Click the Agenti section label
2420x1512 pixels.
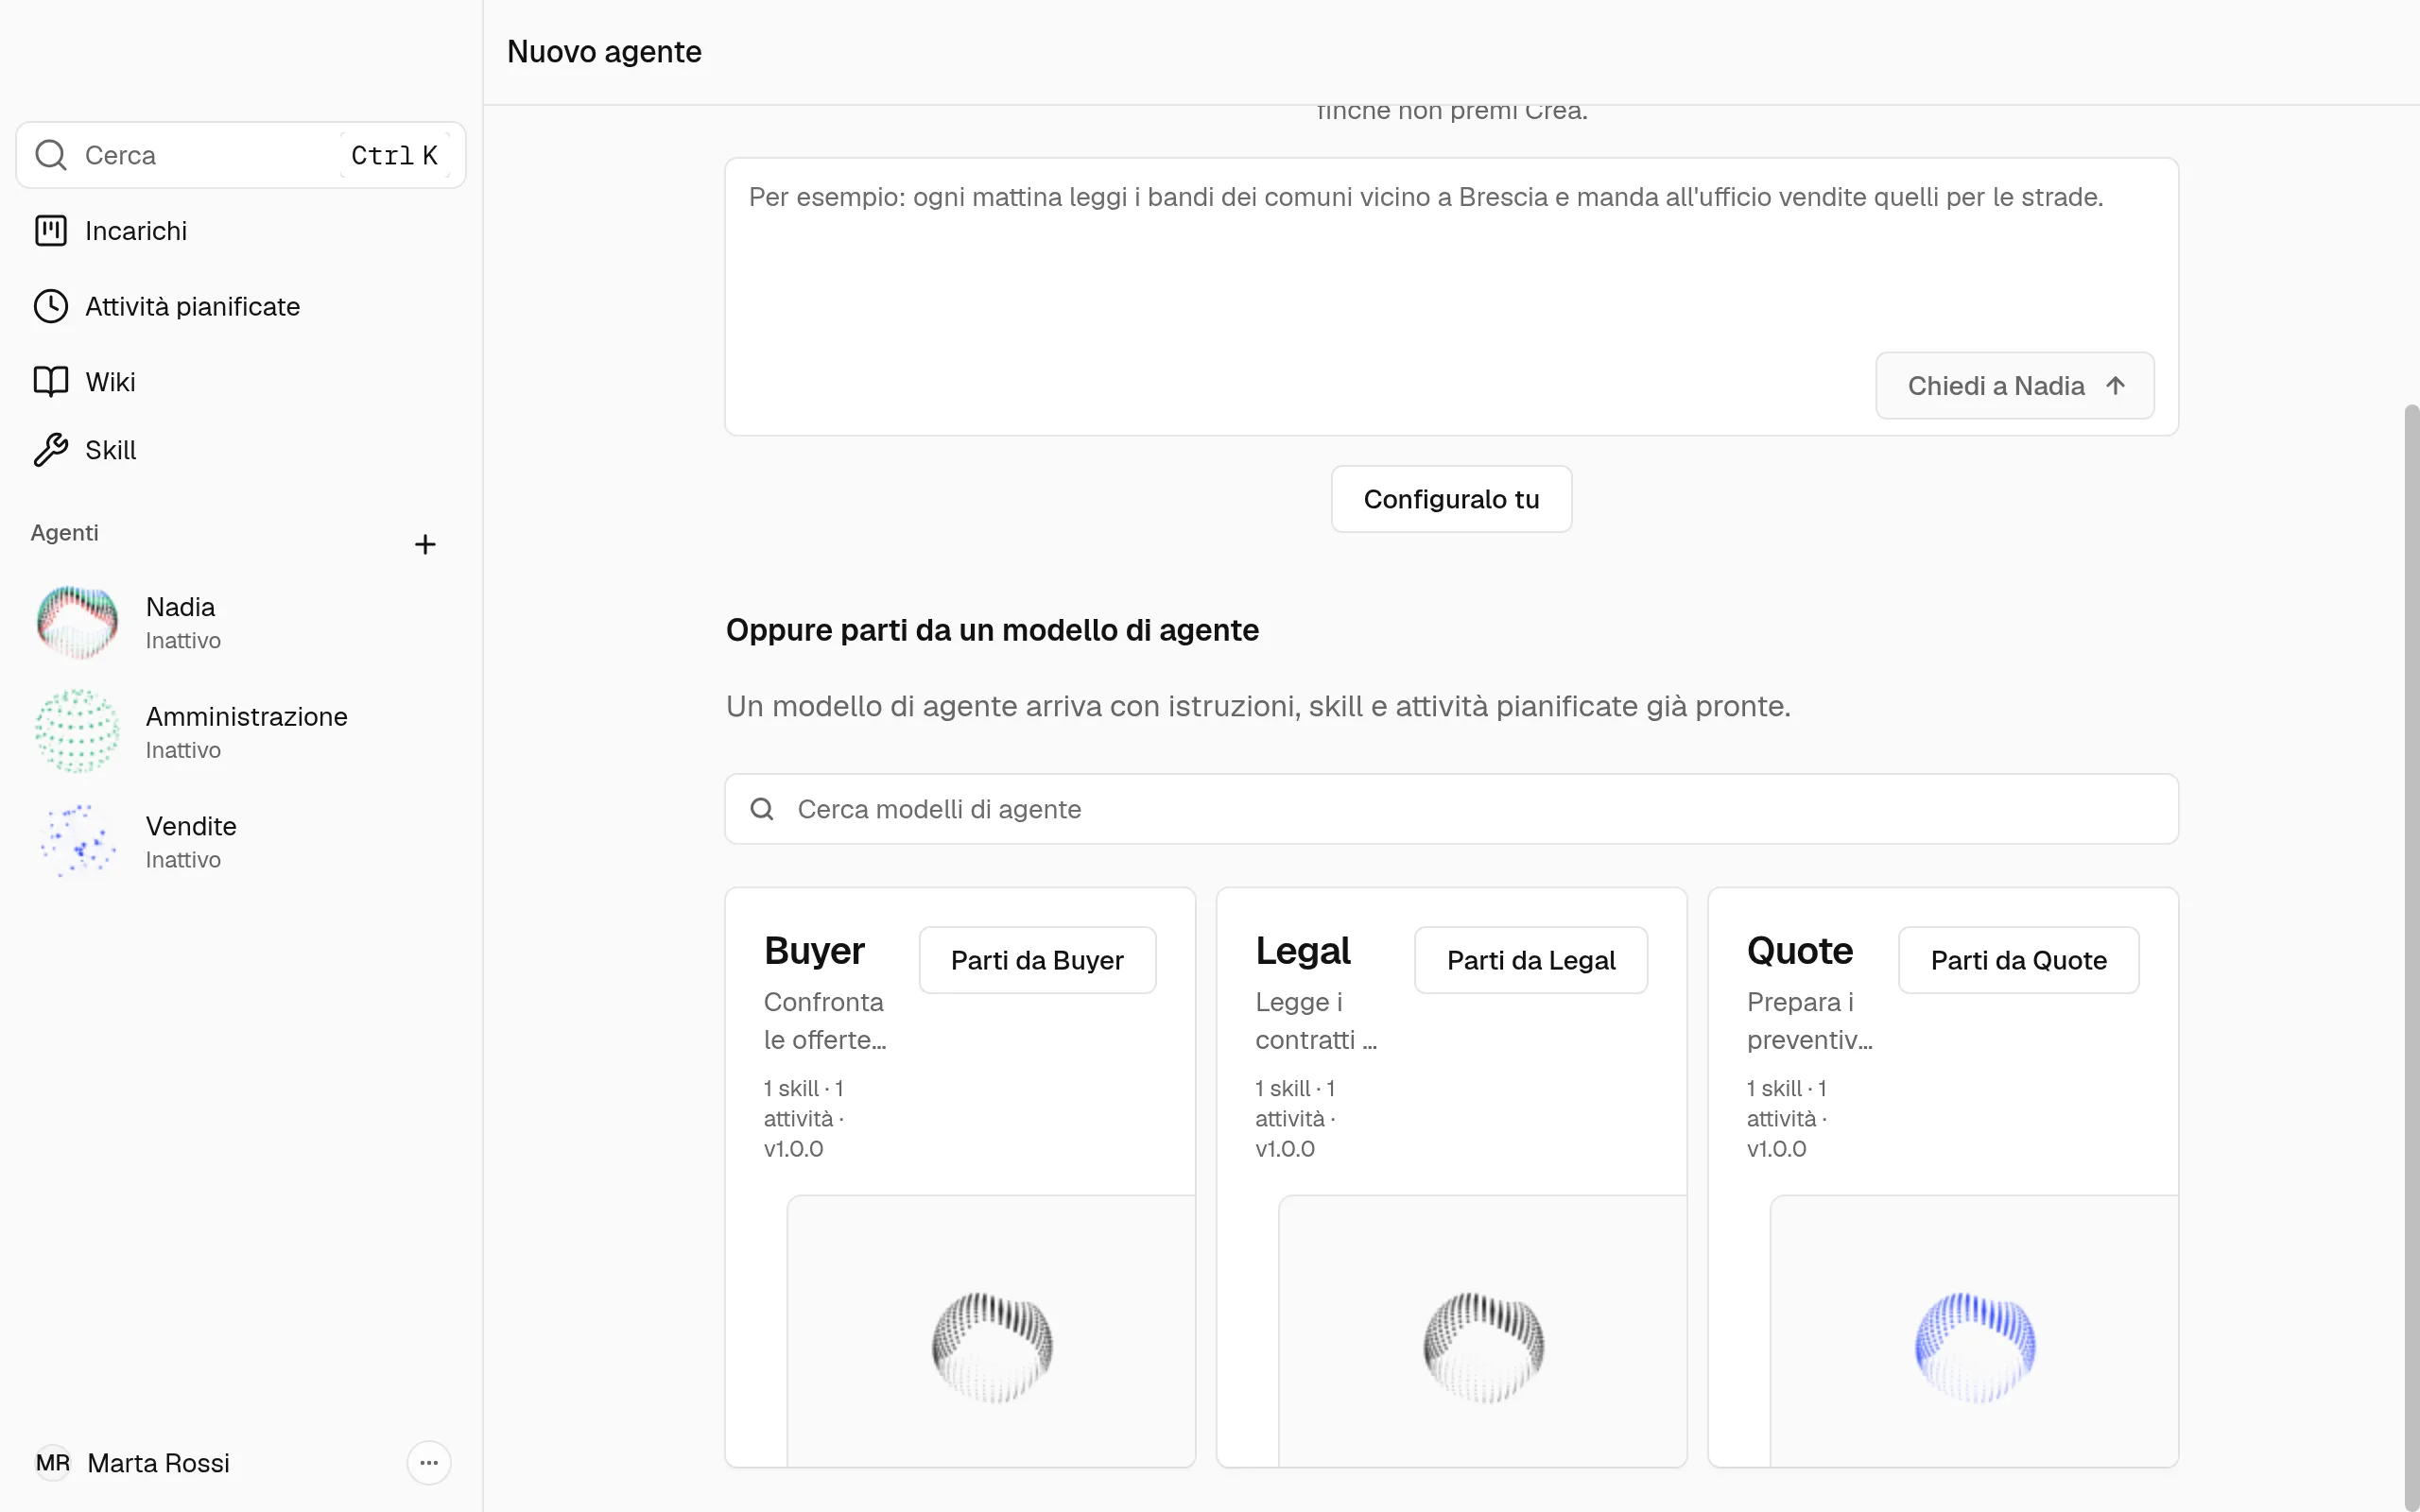(x=64, y=533)
